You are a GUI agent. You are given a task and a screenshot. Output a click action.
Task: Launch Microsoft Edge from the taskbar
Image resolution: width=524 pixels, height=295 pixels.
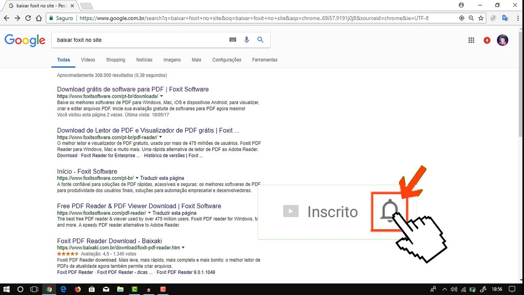63,289
